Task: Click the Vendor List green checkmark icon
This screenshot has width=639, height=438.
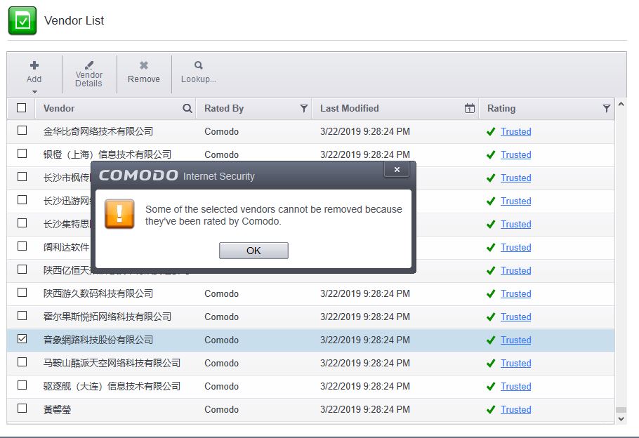Action: click(22, 20)
